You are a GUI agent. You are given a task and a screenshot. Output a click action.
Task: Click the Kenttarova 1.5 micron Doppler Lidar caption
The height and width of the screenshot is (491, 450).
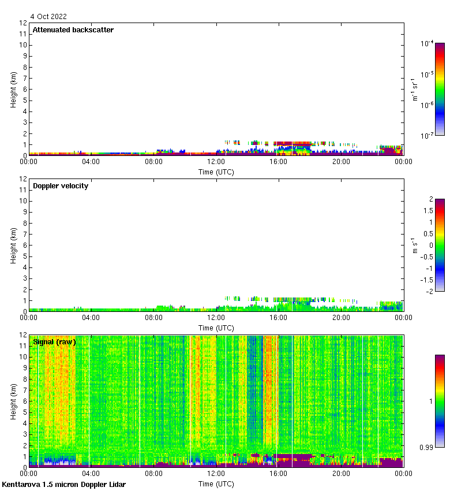pos(63,485)
